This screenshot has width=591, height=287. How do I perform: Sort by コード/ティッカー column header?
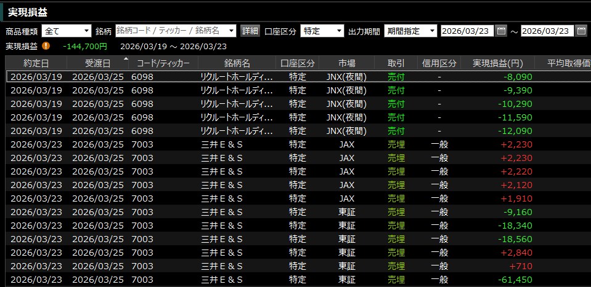pyautogui.click(x=163, y=63)
